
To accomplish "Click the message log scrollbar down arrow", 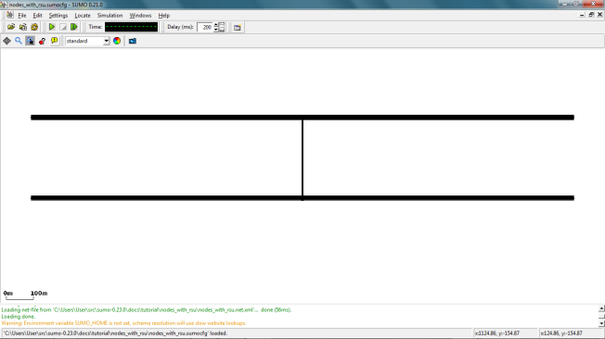I will [x=601, y=323].
